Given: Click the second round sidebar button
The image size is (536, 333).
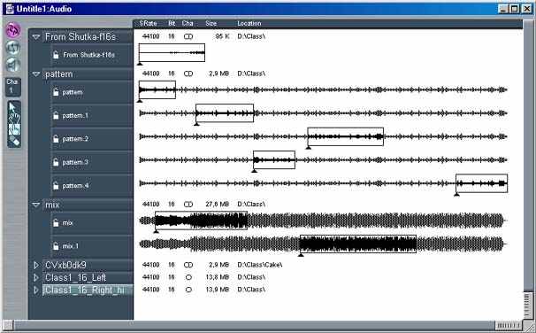Looking at the screenshot, I should [13, 48].
